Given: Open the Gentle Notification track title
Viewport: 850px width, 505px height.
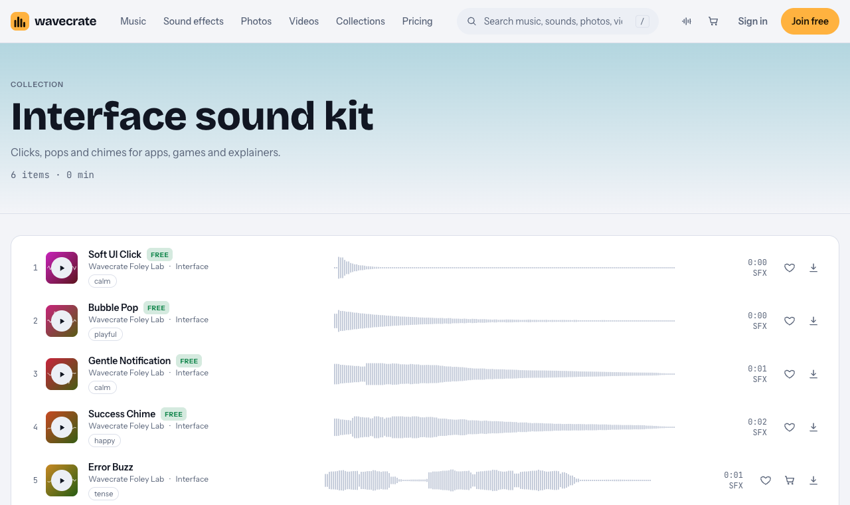Looking at the screenshot, I should (x=129, y=361).
